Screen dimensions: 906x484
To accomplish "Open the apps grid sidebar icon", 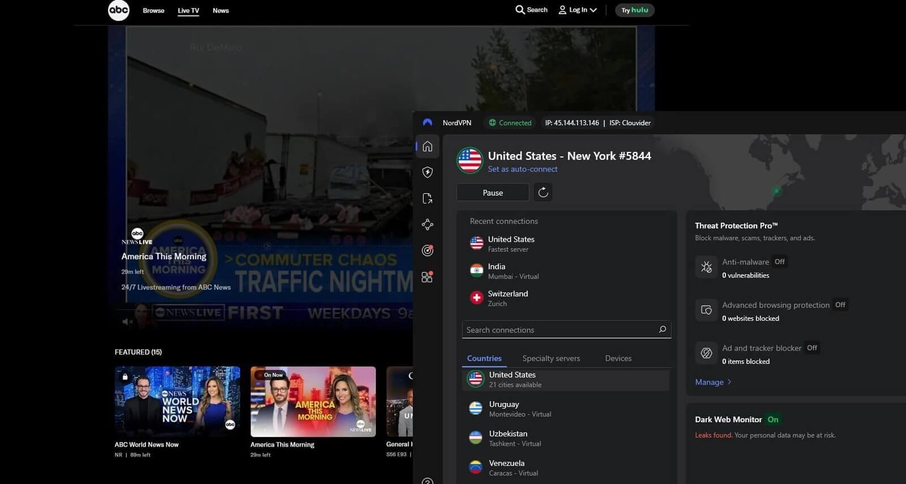I will [428, 277].
